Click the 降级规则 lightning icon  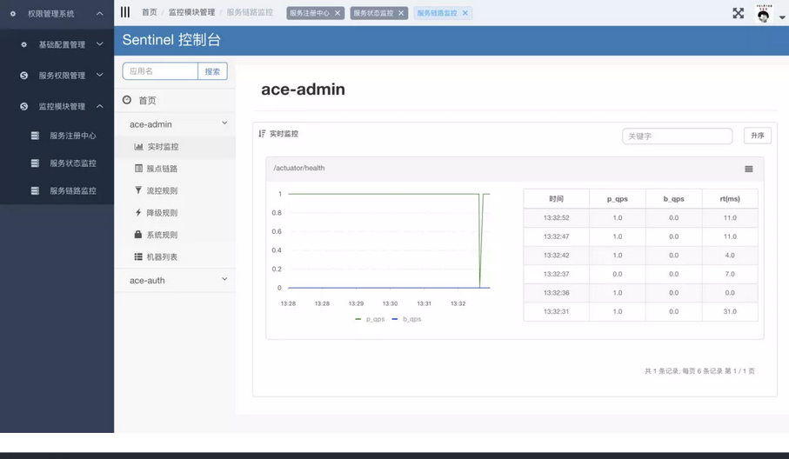[x=138, y=212]
